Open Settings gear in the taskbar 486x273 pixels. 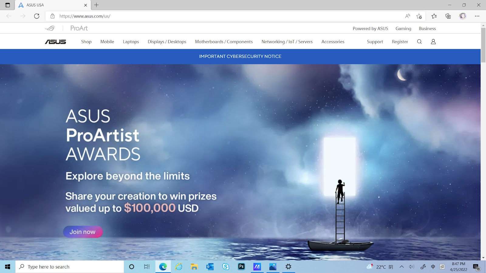point(289,267)
